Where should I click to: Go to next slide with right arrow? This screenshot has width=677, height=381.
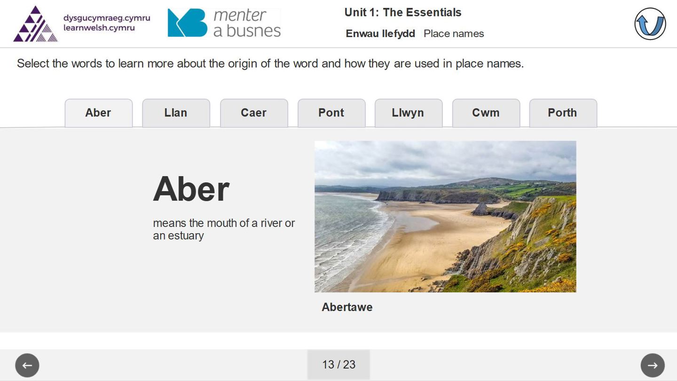tap(653, 365)
